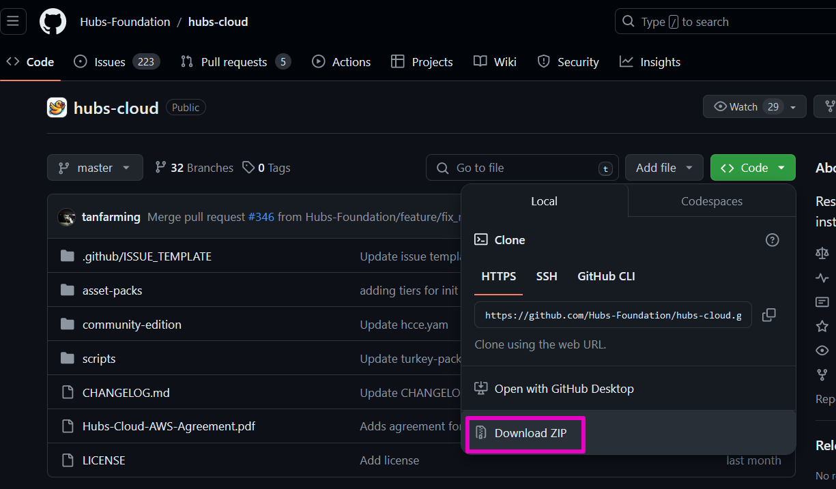Click the .github/ISSUE_TEMPLATE folder icon
The width and height of the screenshot is (836, 489).
coord(67,256)
